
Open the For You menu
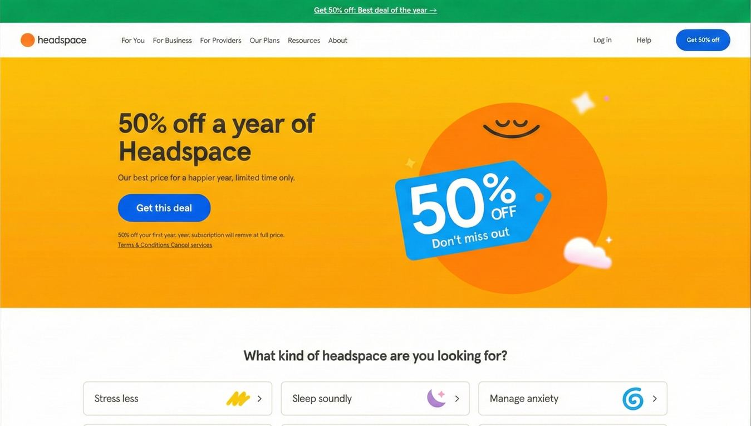click(x=133, y=40)
